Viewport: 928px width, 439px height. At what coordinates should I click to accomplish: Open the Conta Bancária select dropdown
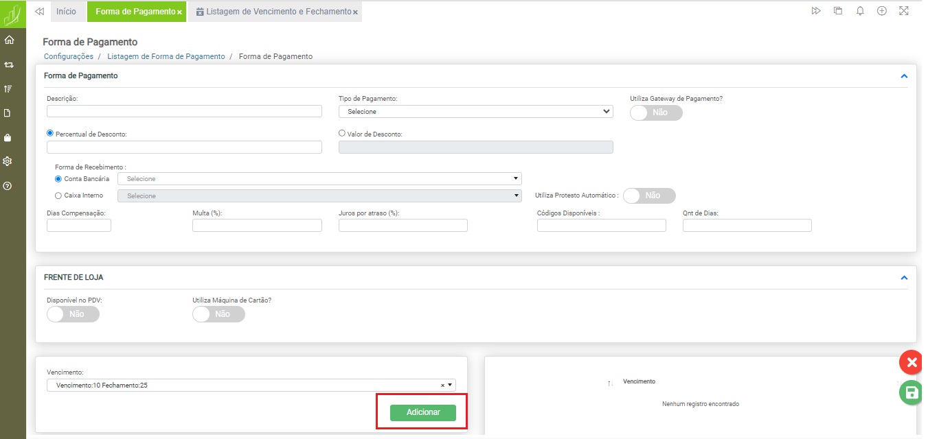pos(319,179)
